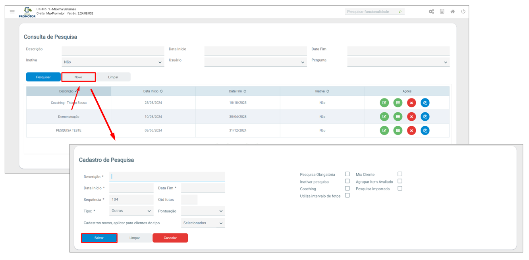
Task: Enable the Pesquisa Obrigatória checkbox
Action: (347, 174)
